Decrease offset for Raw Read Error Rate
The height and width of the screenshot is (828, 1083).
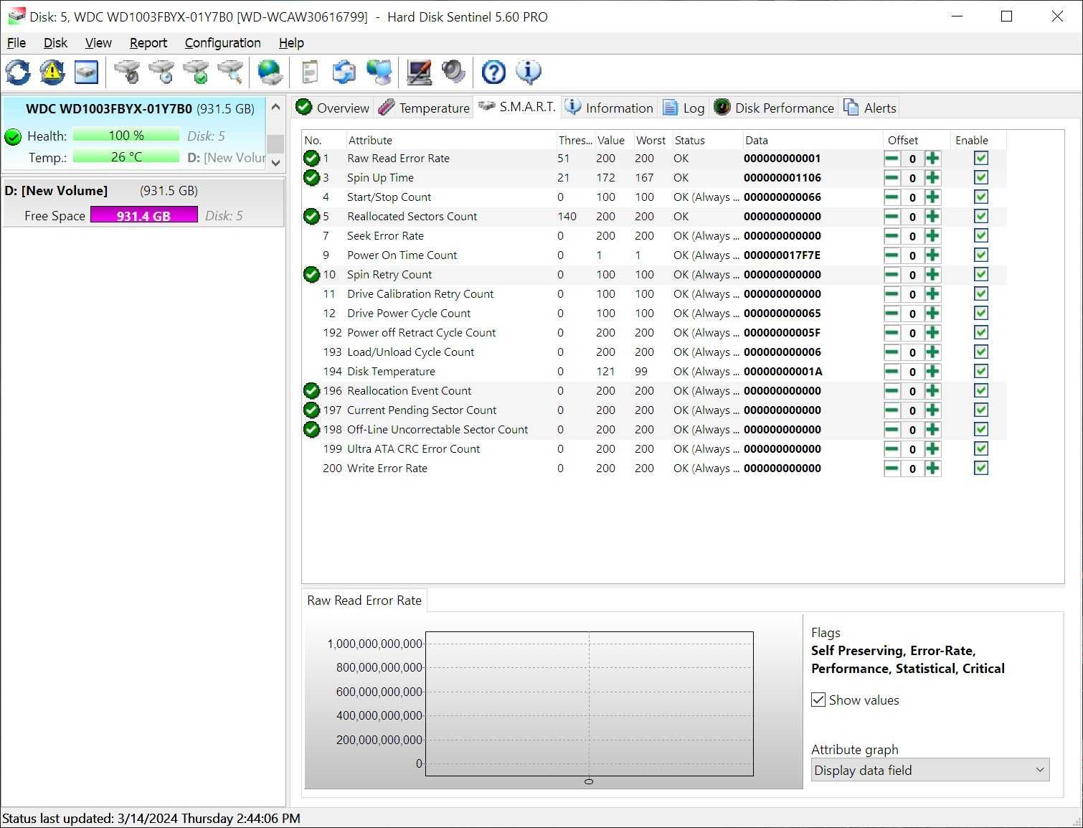click(x=892, y=159)
